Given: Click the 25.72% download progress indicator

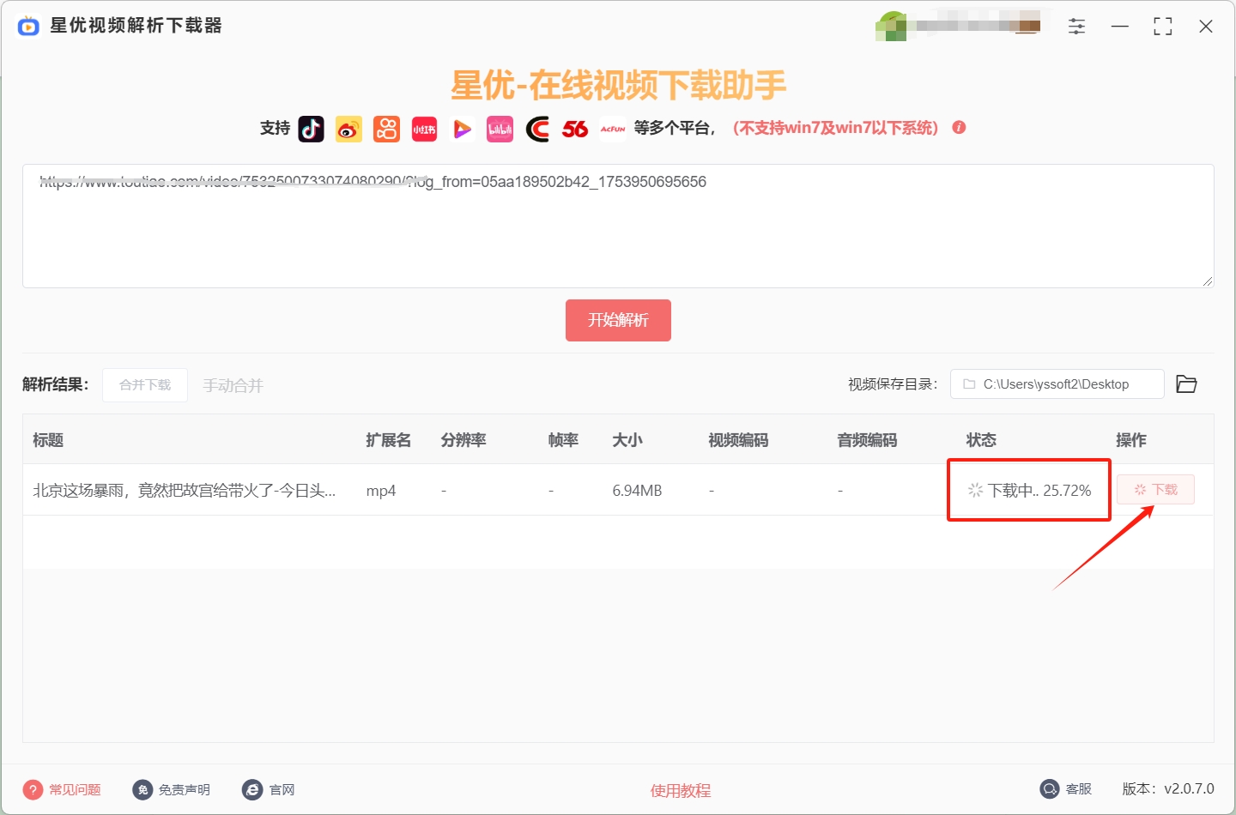Looking at the screenshot, I should click(1027, 490).
